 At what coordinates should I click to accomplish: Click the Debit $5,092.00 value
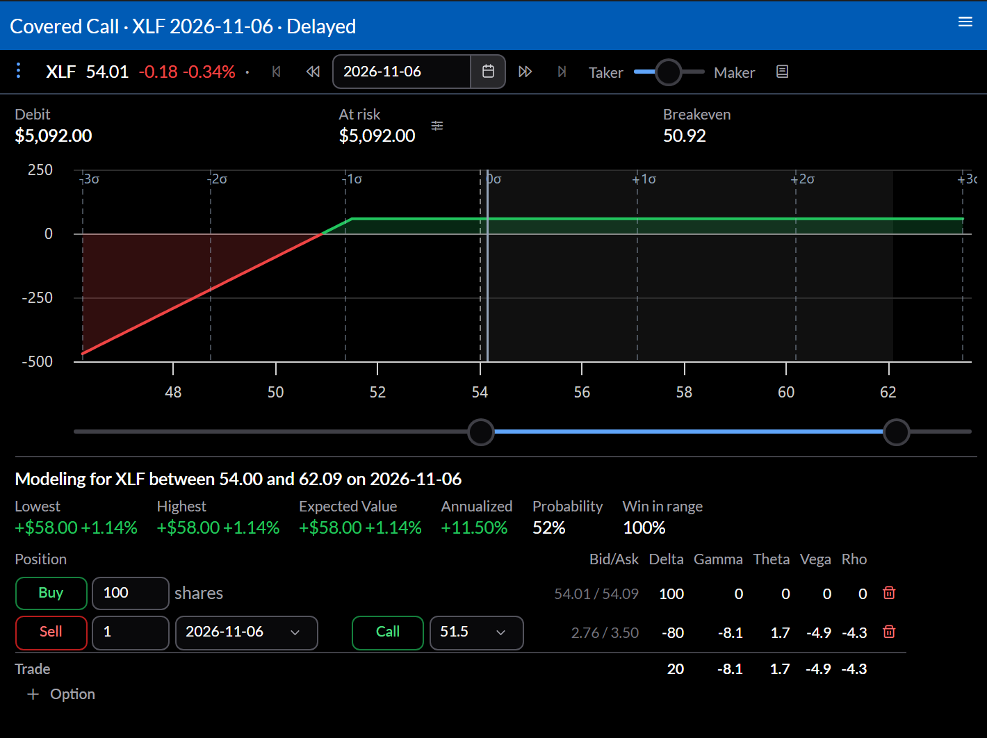[54, 136]
